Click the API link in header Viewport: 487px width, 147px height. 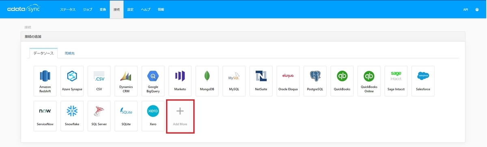coord(465,9)
